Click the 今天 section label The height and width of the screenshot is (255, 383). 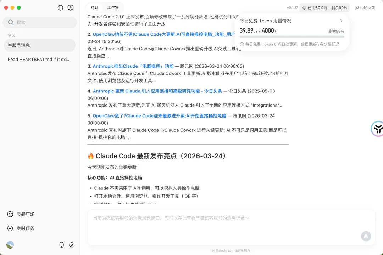(x=11, y=35)
